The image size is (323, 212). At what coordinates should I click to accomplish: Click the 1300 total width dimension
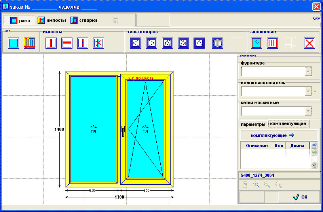tap(119, 197)
